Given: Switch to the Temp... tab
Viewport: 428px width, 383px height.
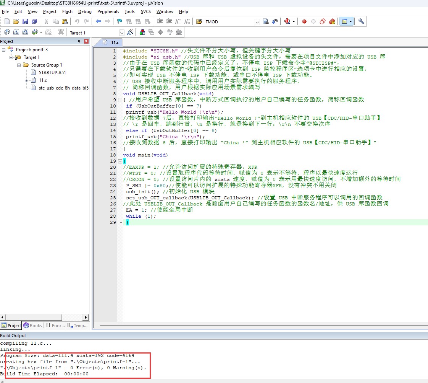Looking at the screenshot, I should [x=78, y=326].
